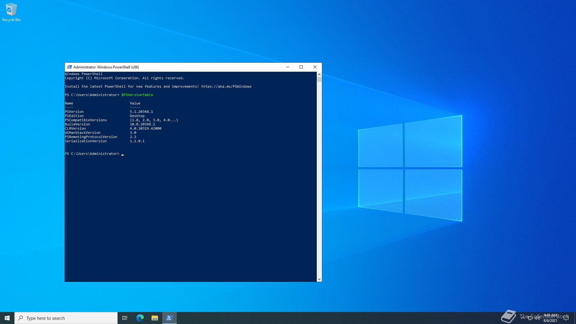Open the Recycle Bin desktop icon
576x324 pixels.
pos(11,12)
